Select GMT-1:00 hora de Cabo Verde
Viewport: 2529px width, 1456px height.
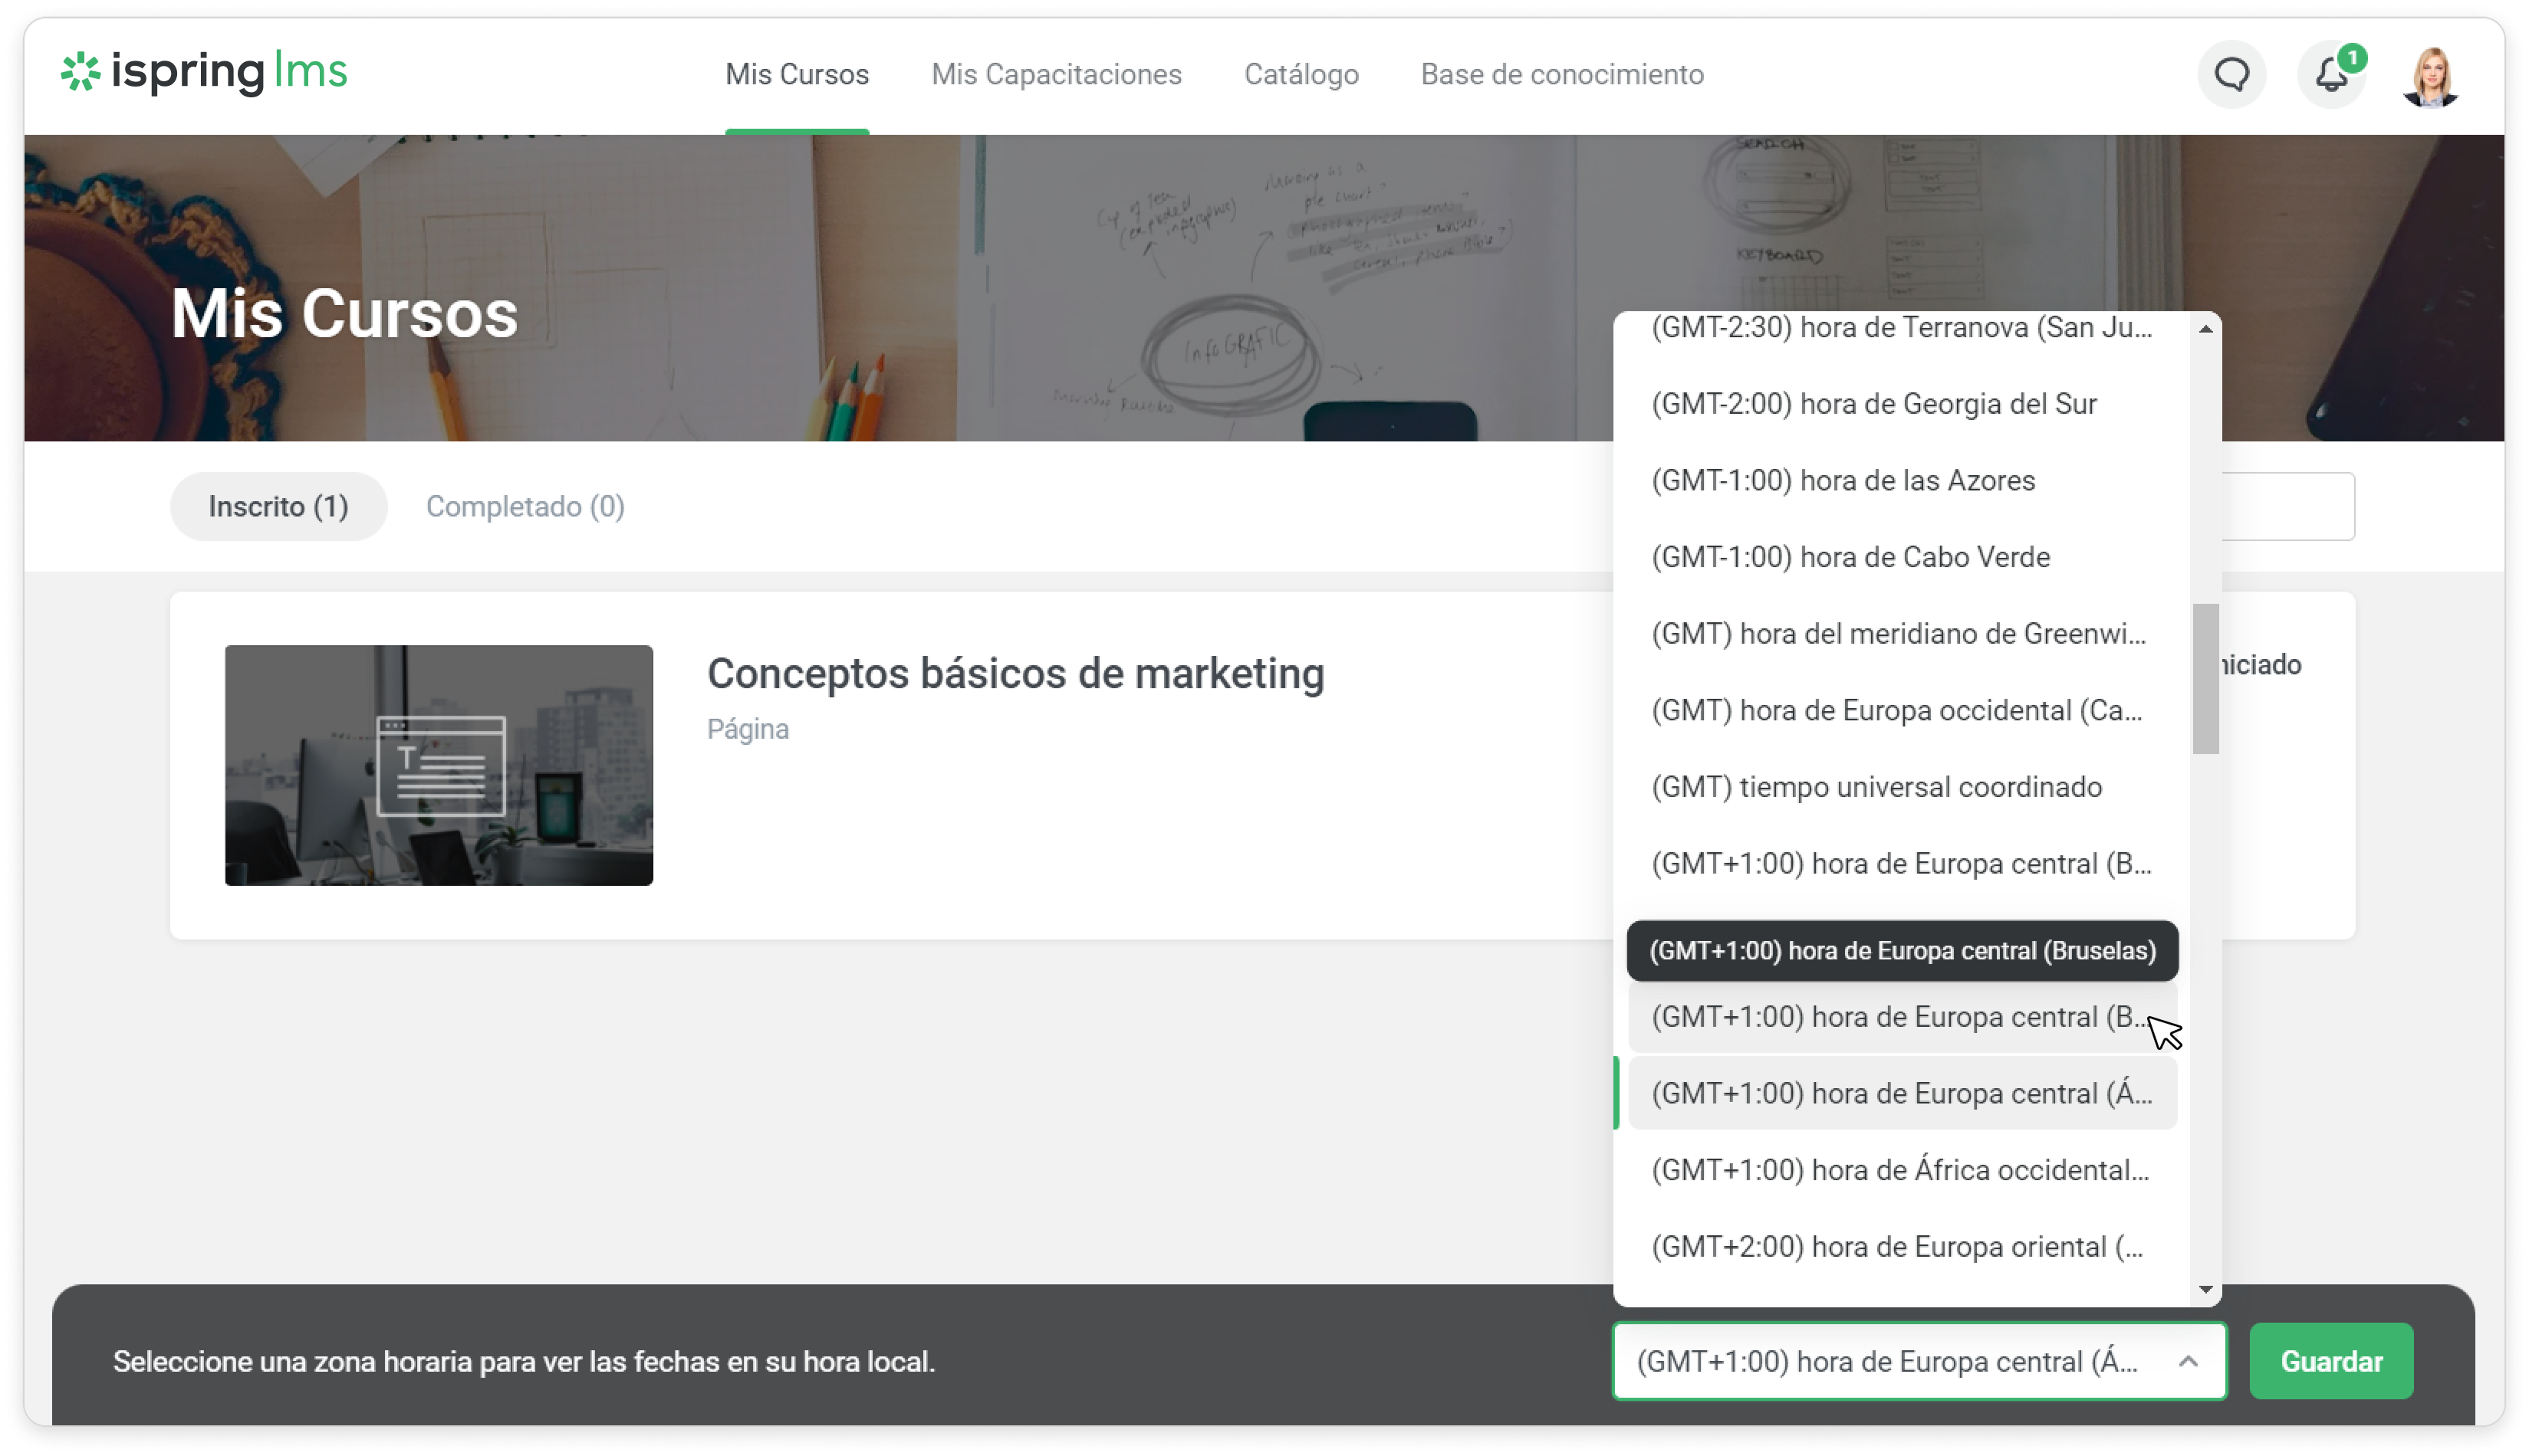pyautogui.click(x=1850, y=557)
